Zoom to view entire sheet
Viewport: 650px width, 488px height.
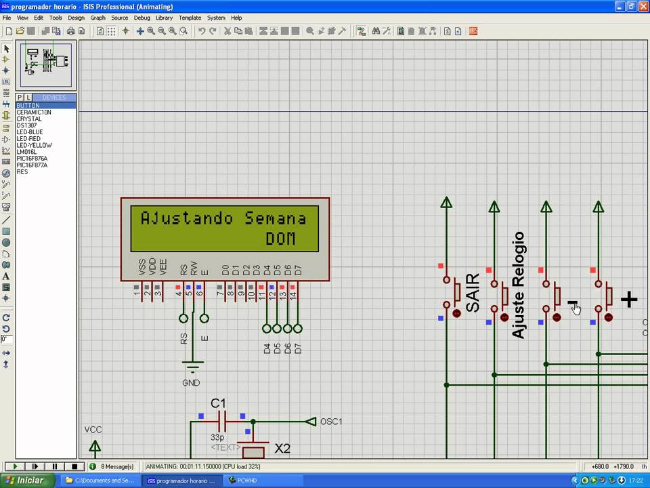click(x=173, y=31)
